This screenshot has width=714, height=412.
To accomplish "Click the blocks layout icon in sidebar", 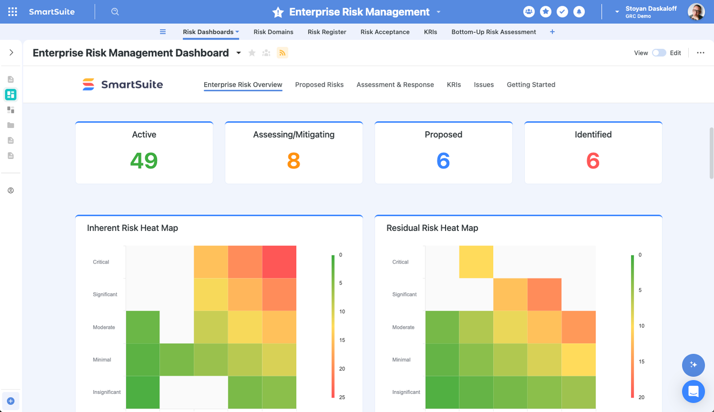I will click(10, 110).
